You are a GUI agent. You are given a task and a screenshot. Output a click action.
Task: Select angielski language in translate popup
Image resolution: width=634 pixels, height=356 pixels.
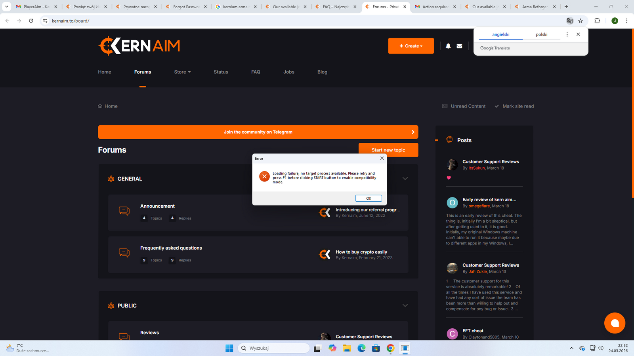click(x=501, y=34)
